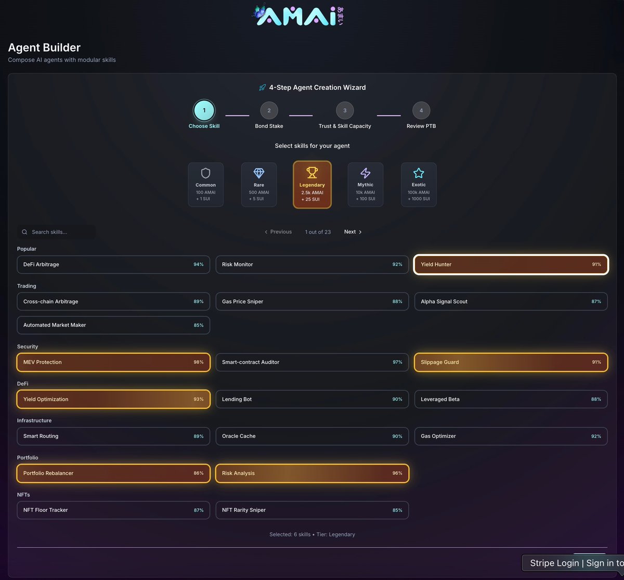624x580 pixels.
Task: Select the Exotic tier star icon
Action: pos(418,173)
